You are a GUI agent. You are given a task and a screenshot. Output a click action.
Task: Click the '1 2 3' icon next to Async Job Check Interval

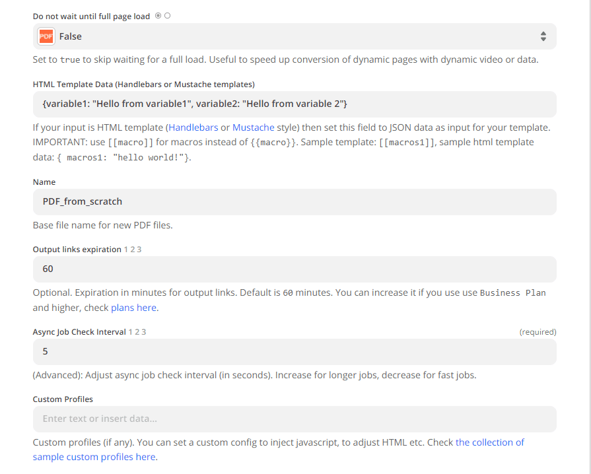click(x=137, y=332)
